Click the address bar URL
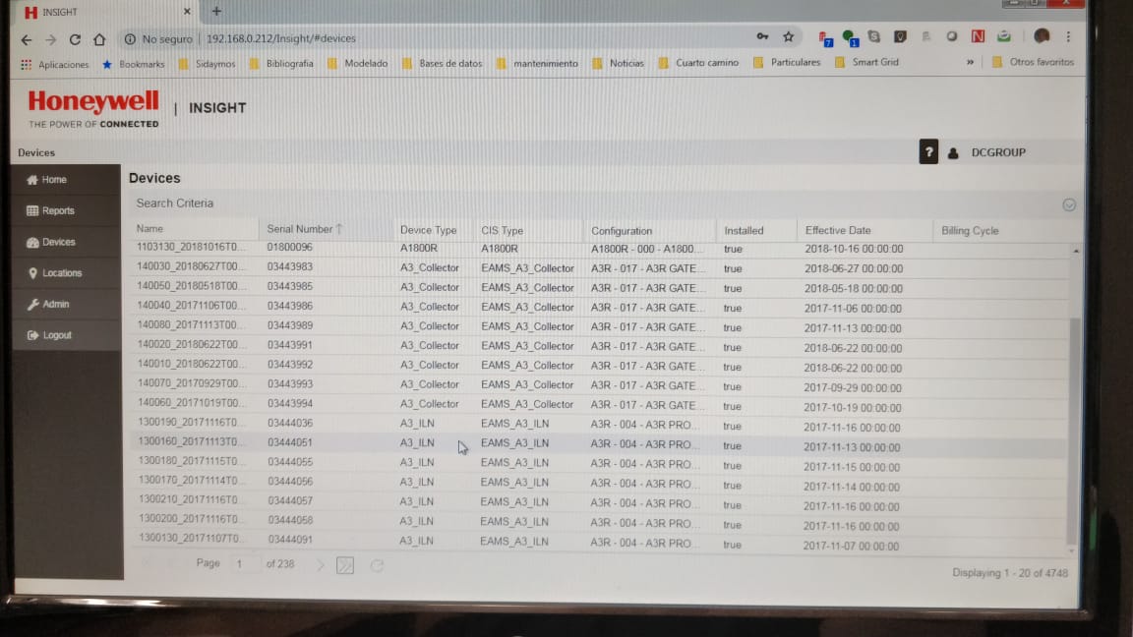Viewport: 1133px width, 637px height. click(281, 38)
